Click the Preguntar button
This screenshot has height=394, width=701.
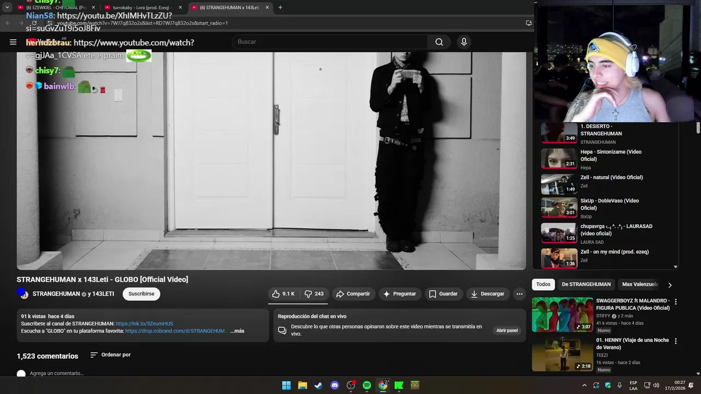[400, 294]
